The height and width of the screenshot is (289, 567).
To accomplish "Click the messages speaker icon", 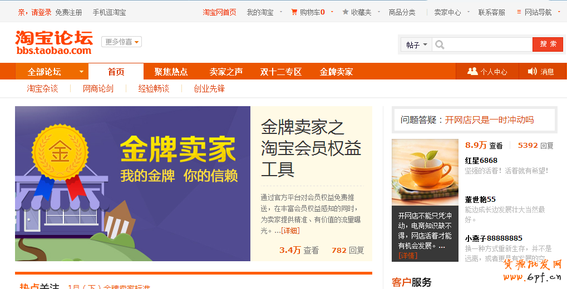I will [533, 71].
